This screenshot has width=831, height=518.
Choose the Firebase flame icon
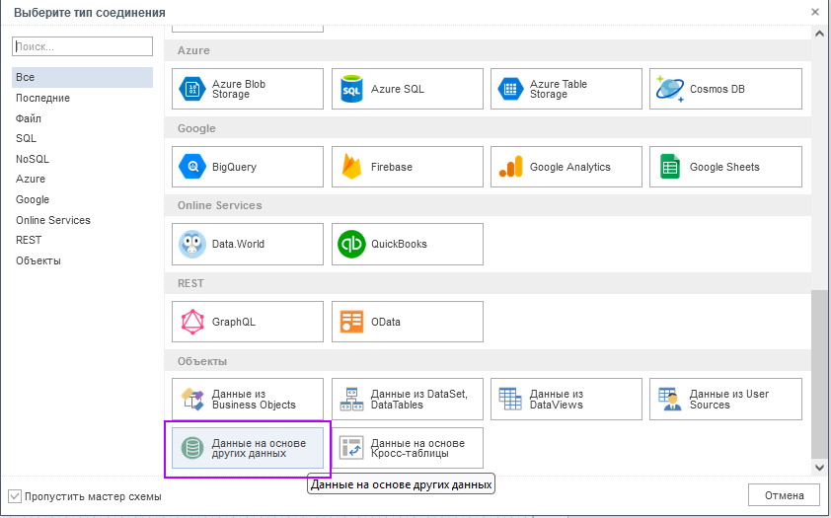[x=351, y=168]
